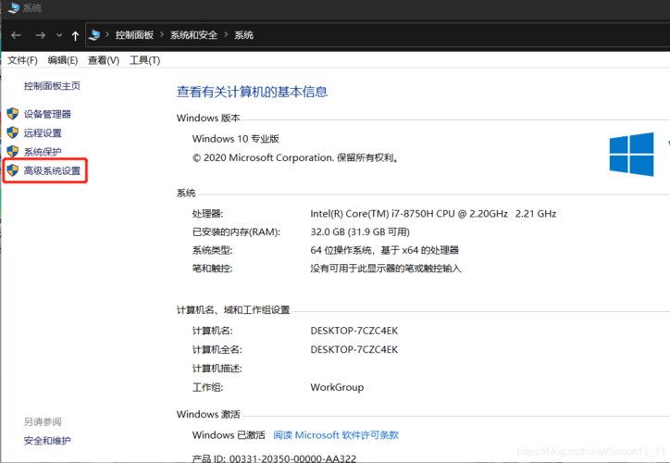Select 系统和安全 breadcrumb in address bar
This screenshot has width=670, height=463.
click(193, 35)
